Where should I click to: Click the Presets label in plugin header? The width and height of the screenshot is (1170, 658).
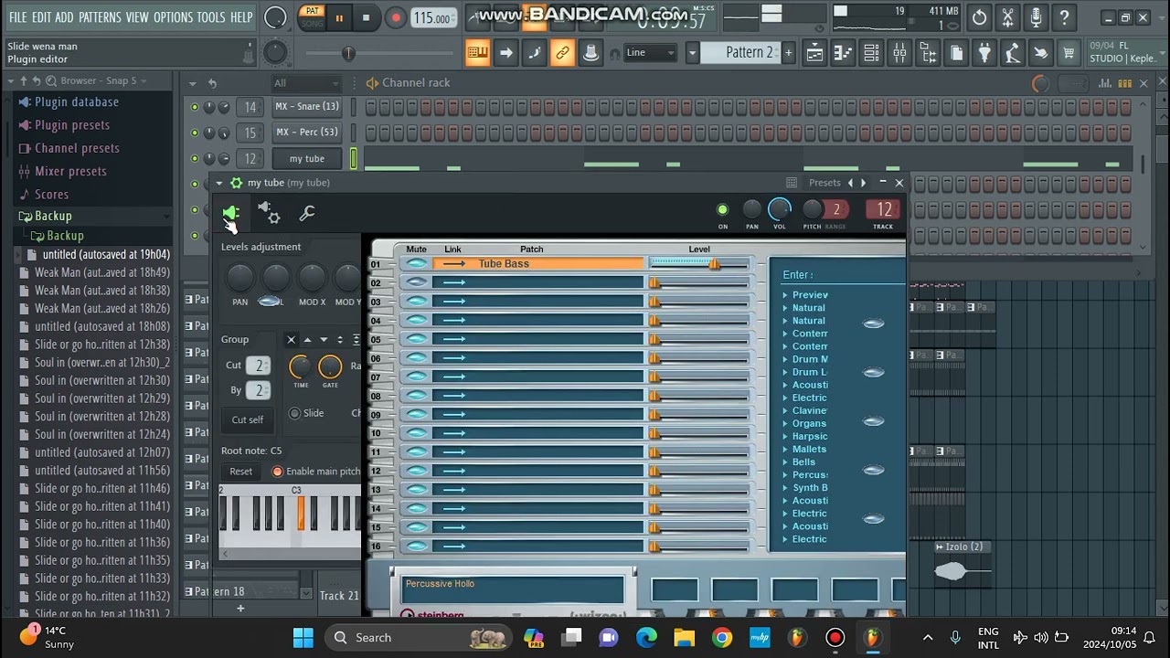point(824,183)
